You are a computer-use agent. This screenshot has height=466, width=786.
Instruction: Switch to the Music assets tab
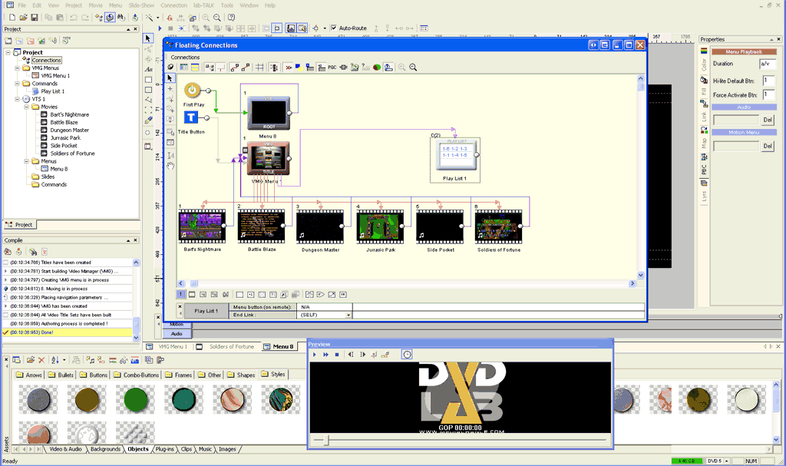[205, 449]
